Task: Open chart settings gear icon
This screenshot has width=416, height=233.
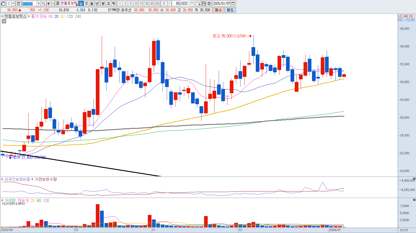Action: coord(209,3)
